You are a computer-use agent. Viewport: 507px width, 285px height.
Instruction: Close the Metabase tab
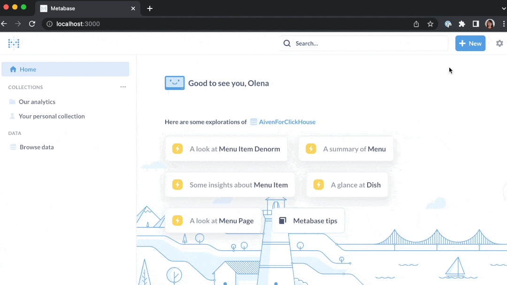(x=133, y=8)
